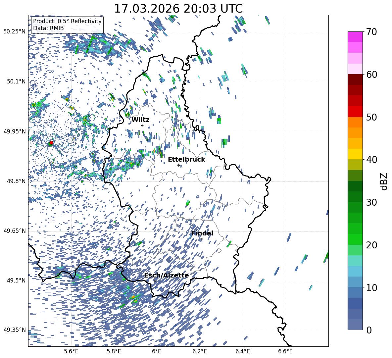Pick the magenta swatch at top of colorbar
The image size is (392, 358).
355,37
